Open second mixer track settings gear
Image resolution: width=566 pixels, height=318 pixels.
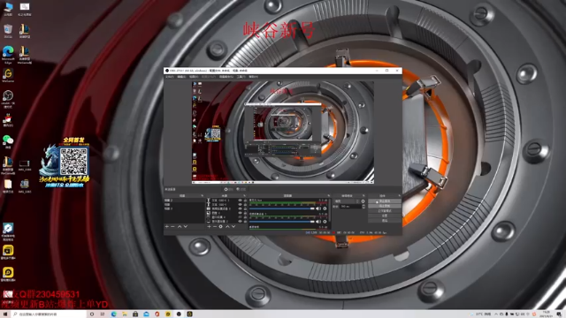(x=325, y=222)
